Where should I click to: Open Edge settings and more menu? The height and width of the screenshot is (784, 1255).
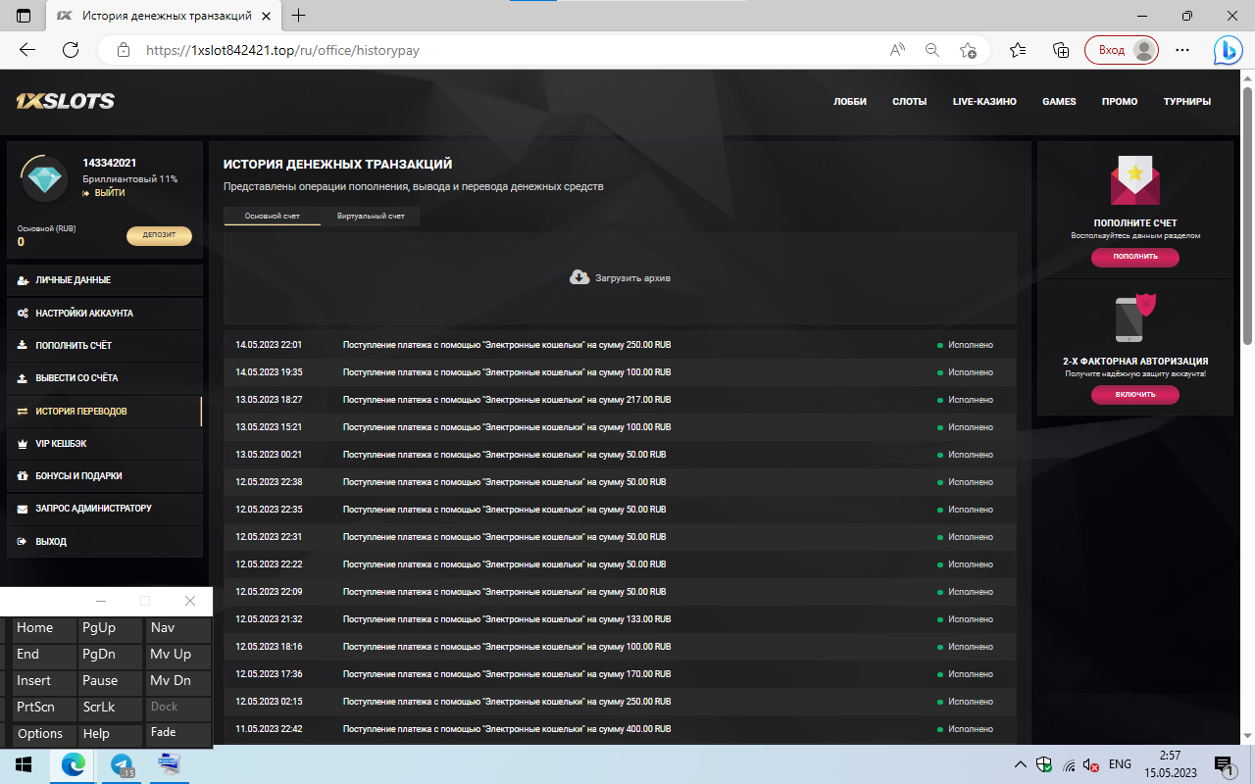(1182, 50)
